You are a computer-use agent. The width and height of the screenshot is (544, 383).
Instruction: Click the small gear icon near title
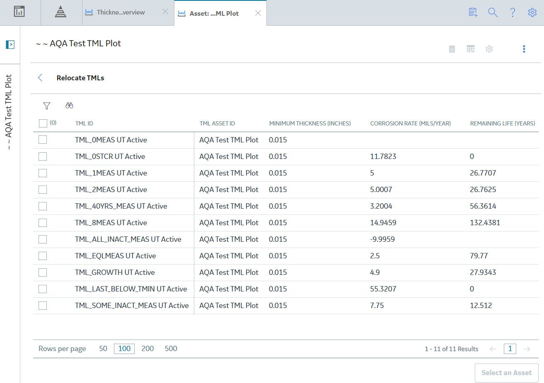tap(489, 49)
